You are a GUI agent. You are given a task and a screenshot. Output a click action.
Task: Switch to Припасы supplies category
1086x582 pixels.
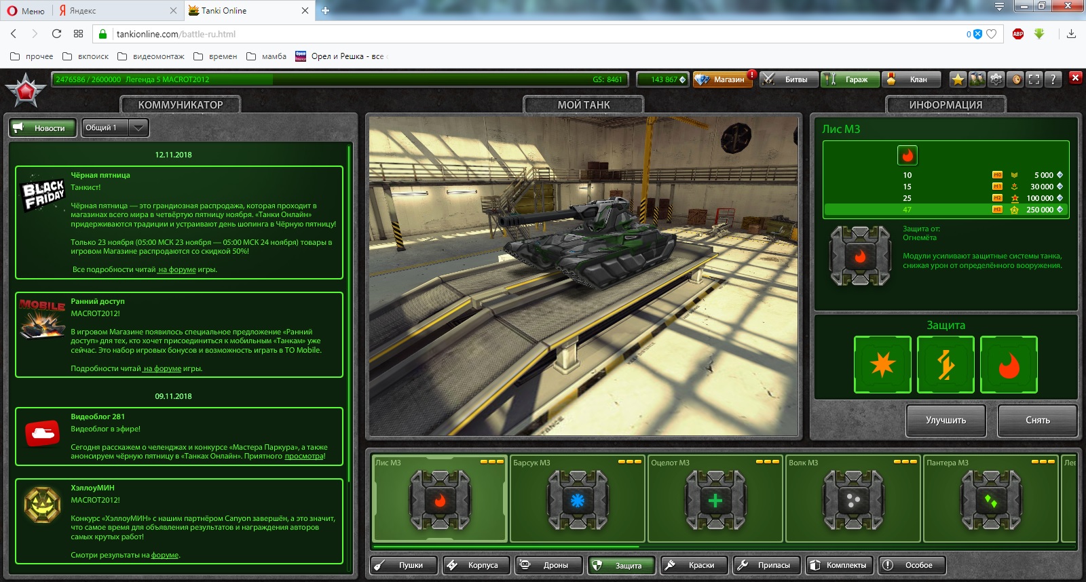(x=767, y=565)
